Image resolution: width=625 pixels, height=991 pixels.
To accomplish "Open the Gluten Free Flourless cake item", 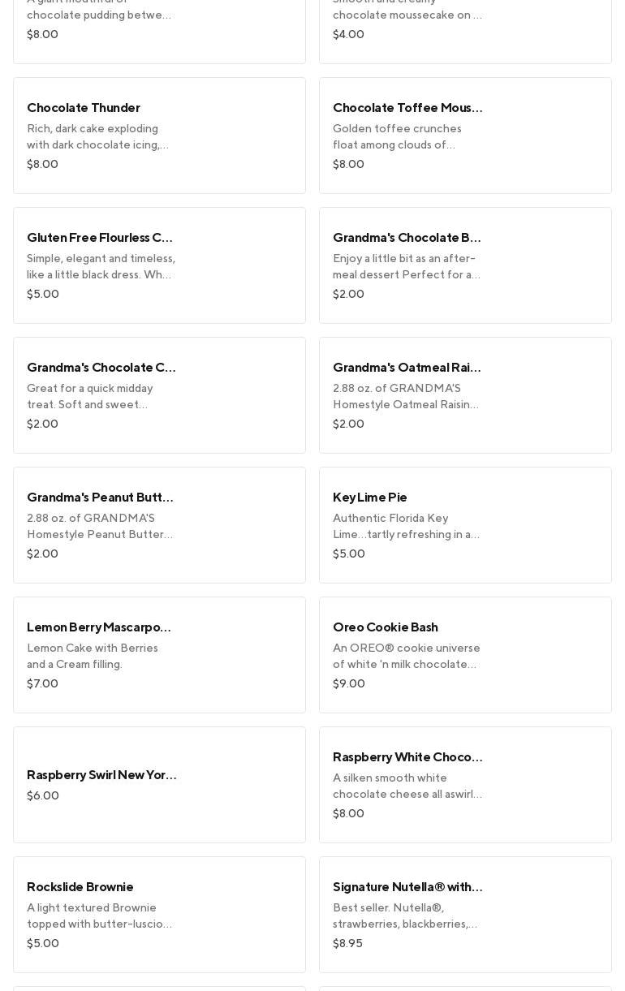I will pyautogui.click(x=159, y=265).
